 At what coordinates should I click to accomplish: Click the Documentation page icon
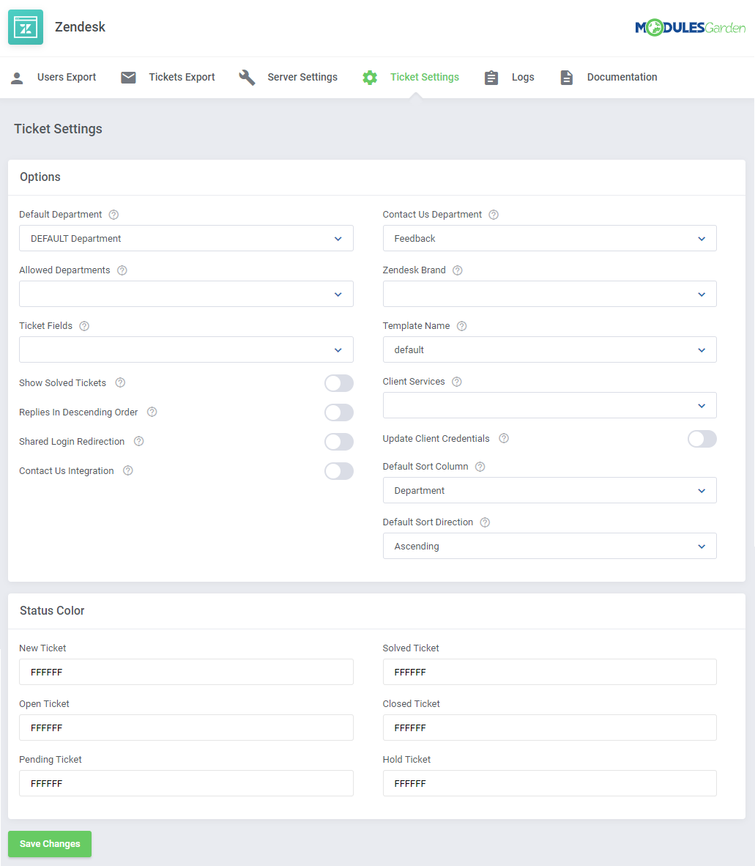(566, 78)
